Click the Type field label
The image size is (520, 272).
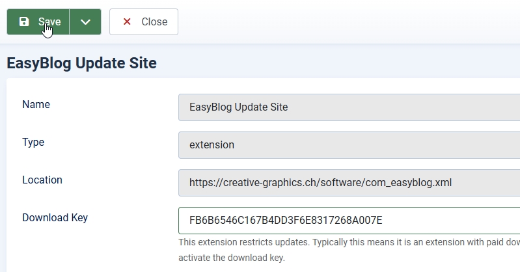click(33, 143)
